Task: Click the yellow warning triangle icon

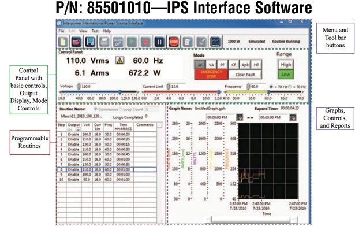Action: coord(119,61)
